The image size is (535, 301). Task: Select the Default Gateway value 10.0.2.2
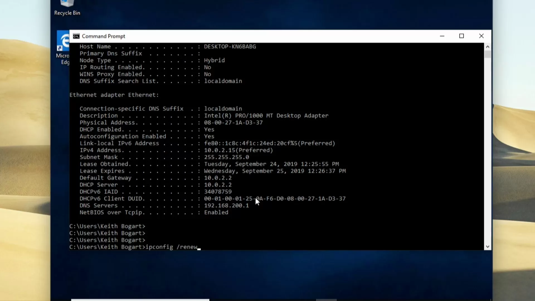(217, 178)
